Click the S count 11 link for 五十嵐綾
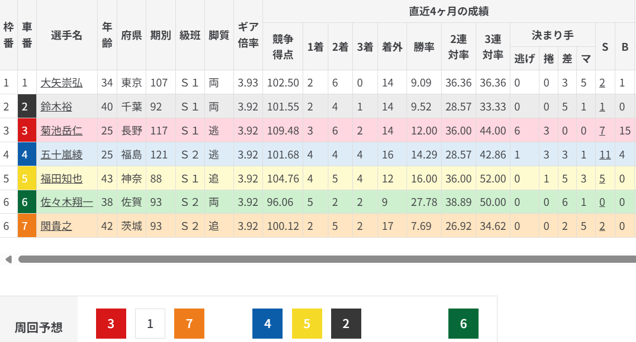Viewport: 636px width, 342px height. pos(605,155)
